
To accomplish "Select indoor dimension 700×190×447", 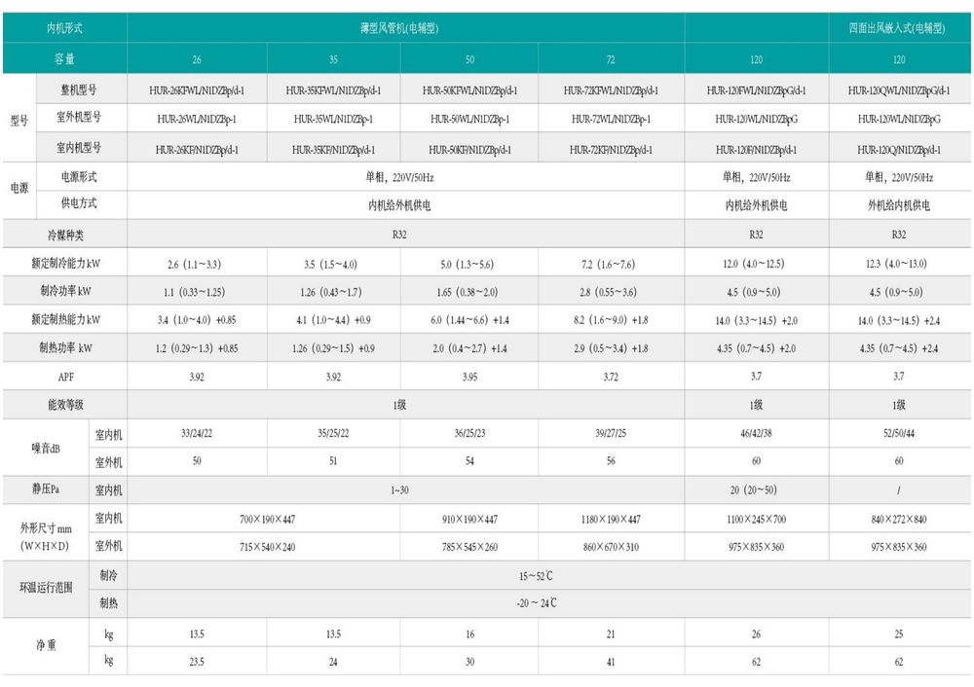I will point(267,520).
